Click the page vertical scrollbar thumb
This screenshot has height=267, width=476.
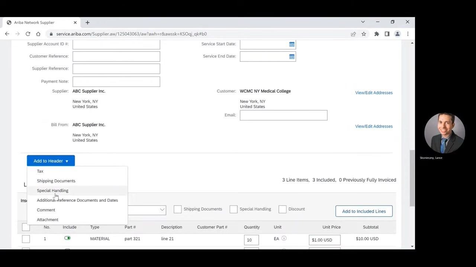(412, 178)
